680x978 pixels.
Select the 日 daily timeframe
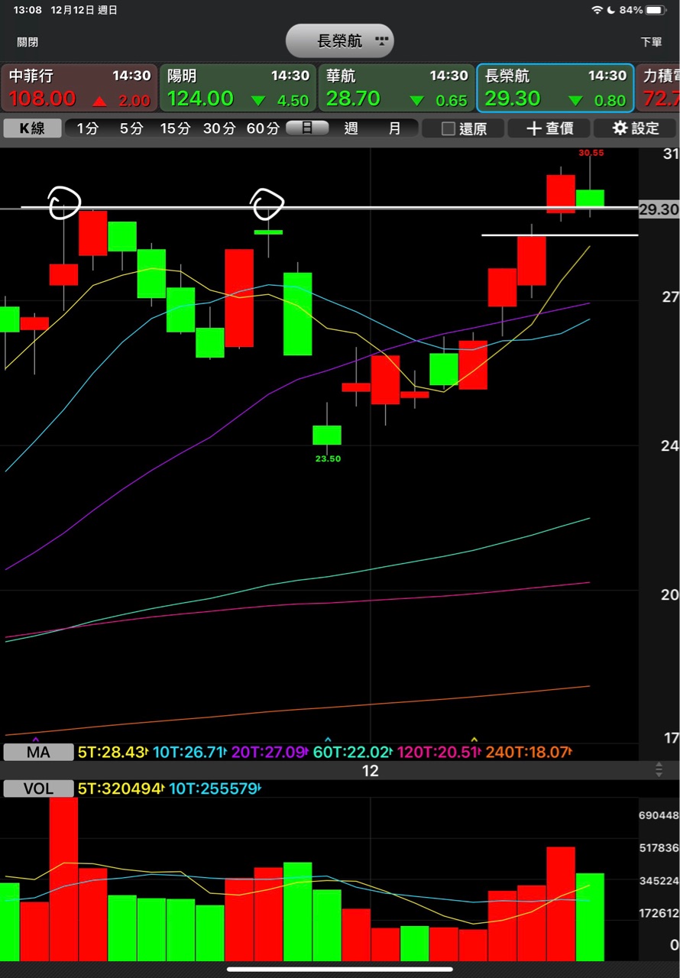[x=307, y=128]
